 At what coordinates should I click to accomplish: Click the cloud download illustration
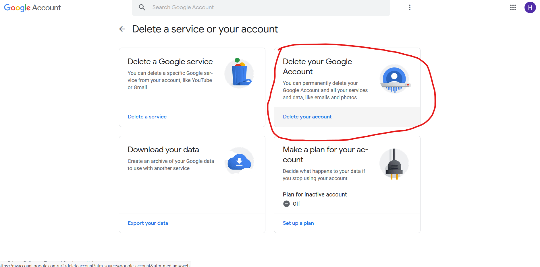[239, 161]
